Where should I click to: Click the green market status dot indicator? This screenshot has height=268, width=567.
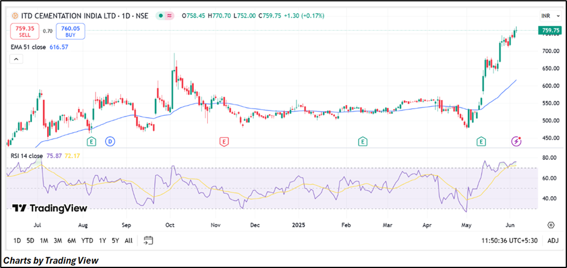point(159,15)
